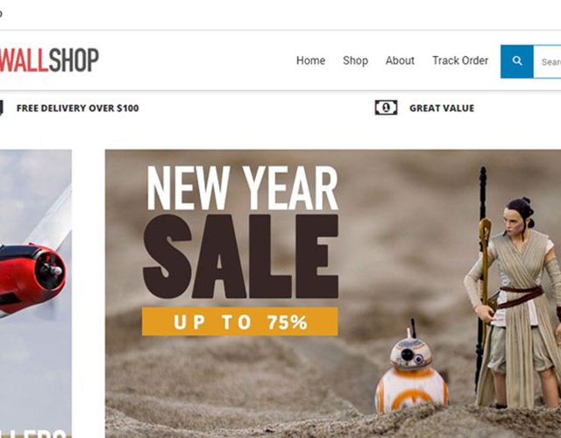Open the Track Order page
The width and height of the screenshot is (561, 438).
460,60
